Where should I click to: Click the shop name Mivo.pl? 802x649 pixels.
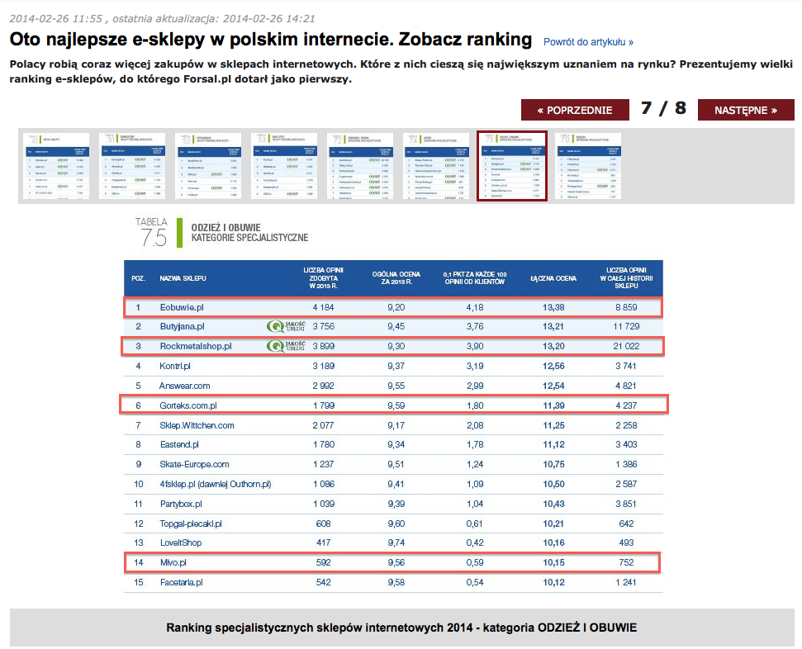click(x=173, y=562)
